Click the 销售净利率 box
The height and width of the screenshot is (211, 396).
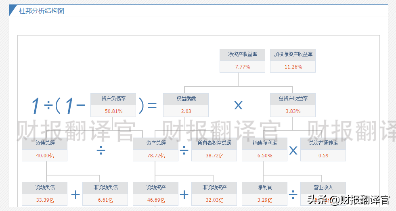point(264,149)
